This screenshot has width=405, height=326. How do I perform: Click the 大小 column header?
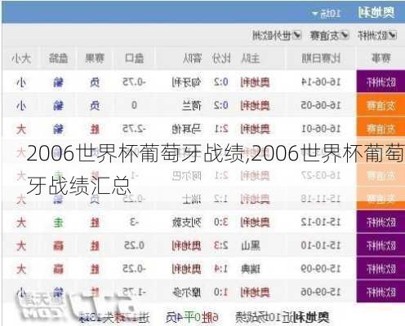(21, 58)
